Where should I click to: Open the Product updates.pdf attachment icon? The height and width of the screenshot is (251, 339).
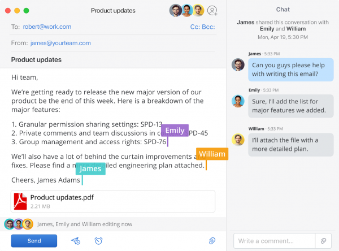pos(21,201)
